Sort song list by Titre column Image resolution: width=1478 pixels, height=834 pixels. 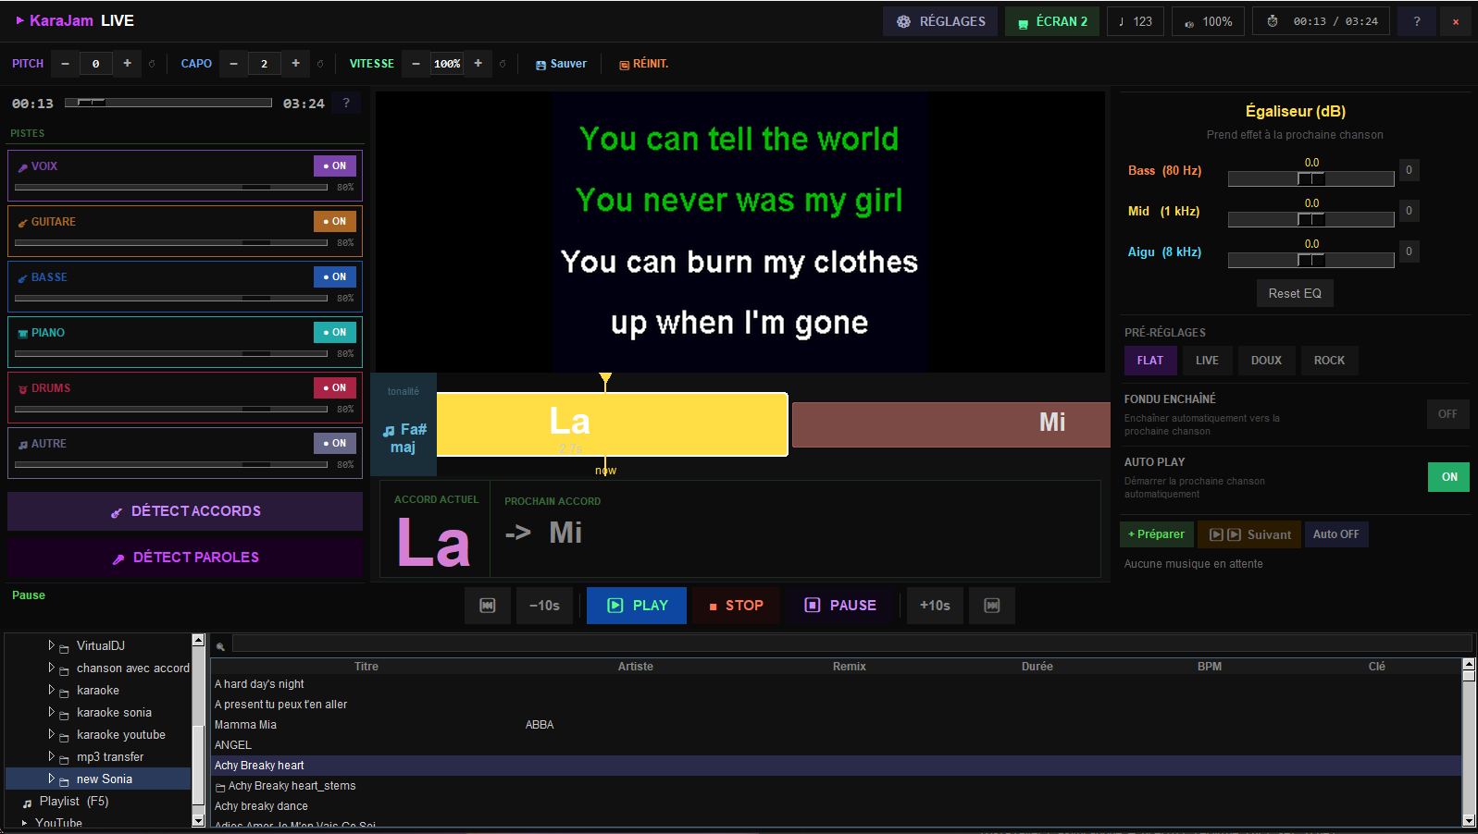[x=366, y=667]
